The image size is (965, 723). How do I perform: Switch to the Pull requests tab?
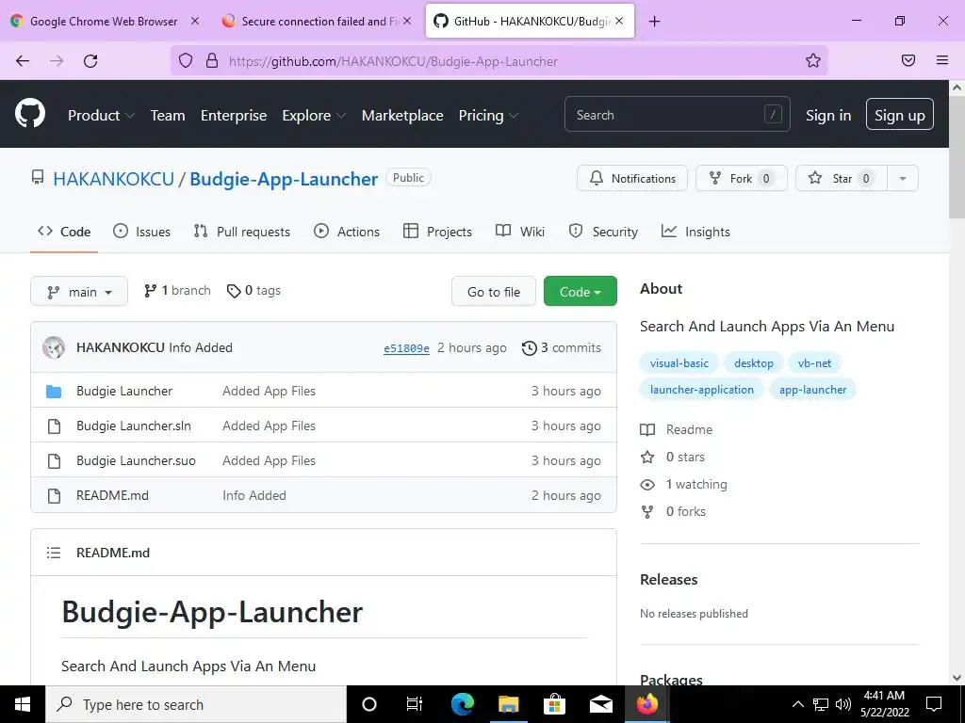click(x=241, y=232)
